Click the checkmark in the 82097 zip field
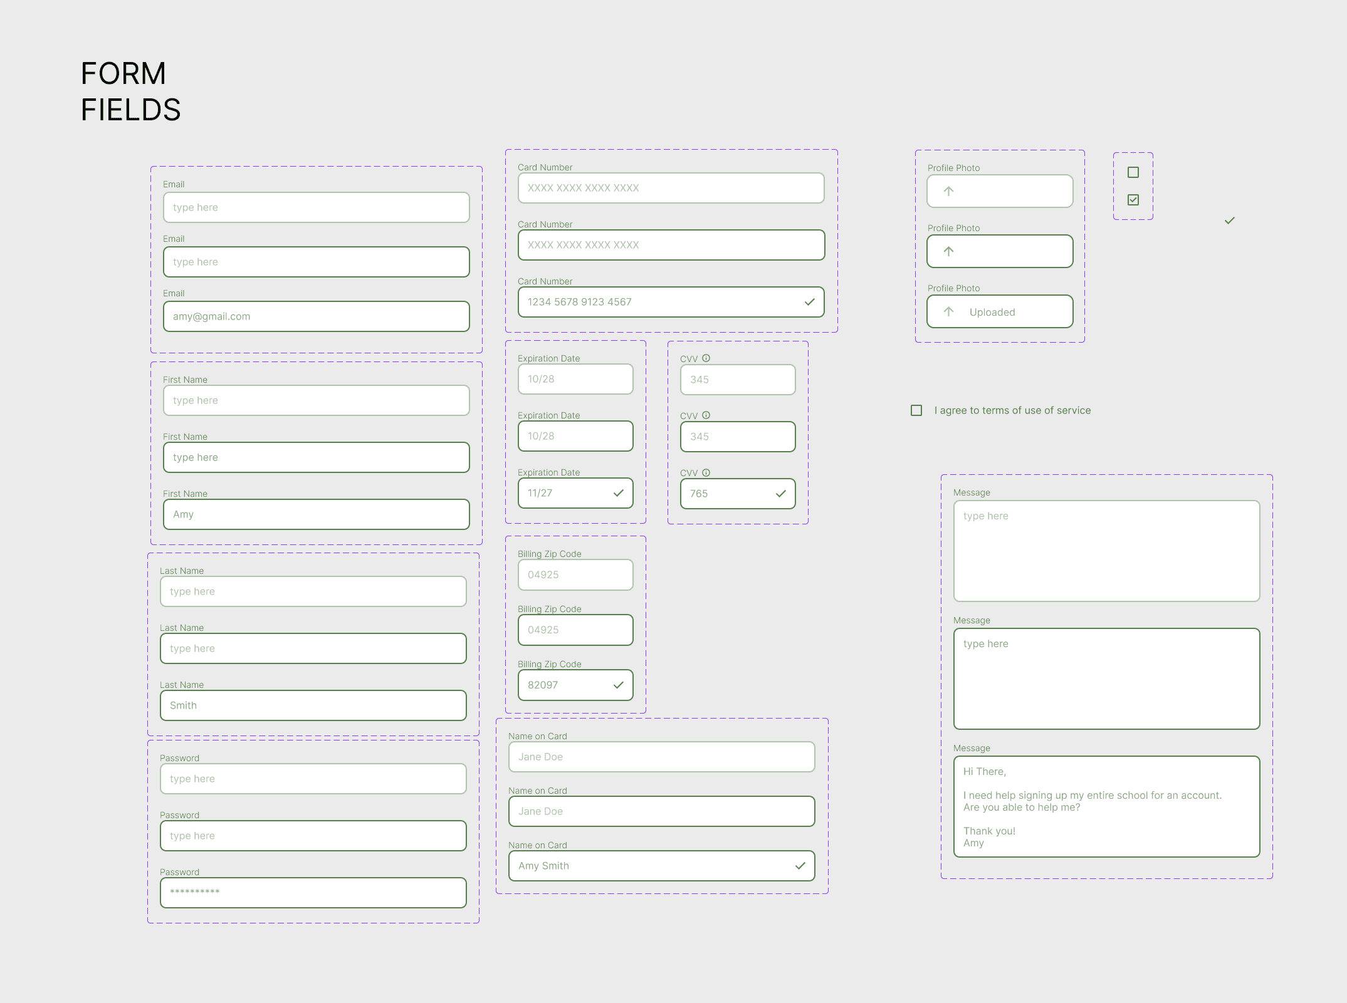1347x1003 pixels. (x=618, y=685)
